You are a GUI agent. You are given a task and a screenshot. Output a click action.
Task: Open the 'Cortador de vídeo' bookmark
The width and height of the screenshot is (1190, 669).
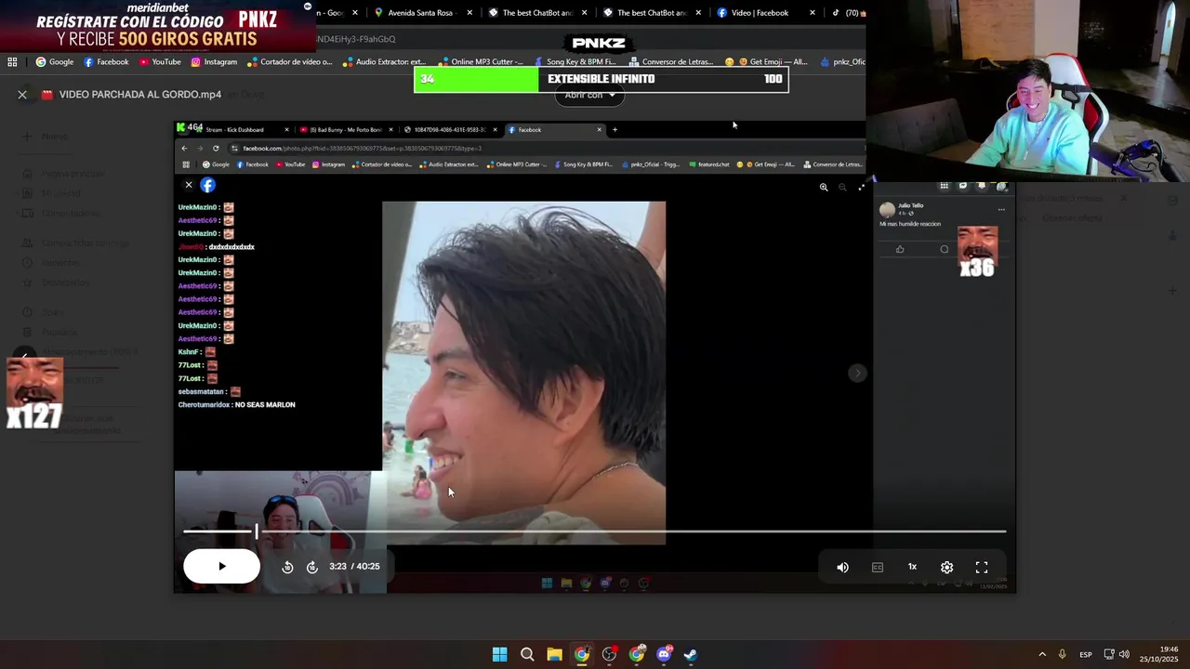289,62
